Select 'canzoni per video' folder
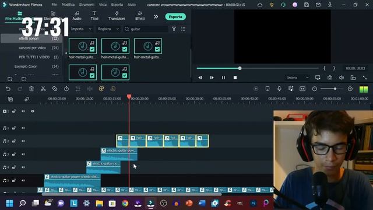Viewport: 373px width, 210px height. [33, 48]
